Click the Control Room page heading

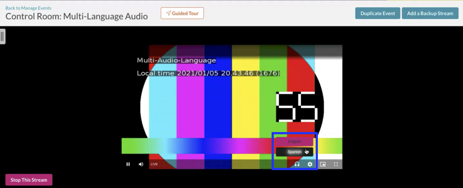click(76, 17)
